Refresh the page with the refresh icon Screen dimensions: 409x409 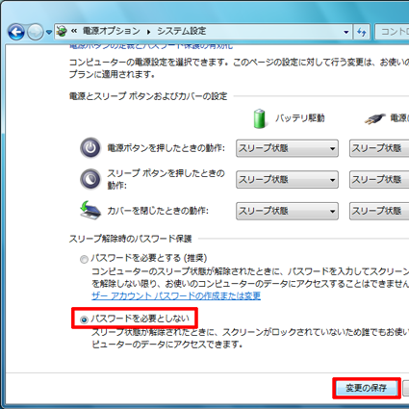coord(362,32)
